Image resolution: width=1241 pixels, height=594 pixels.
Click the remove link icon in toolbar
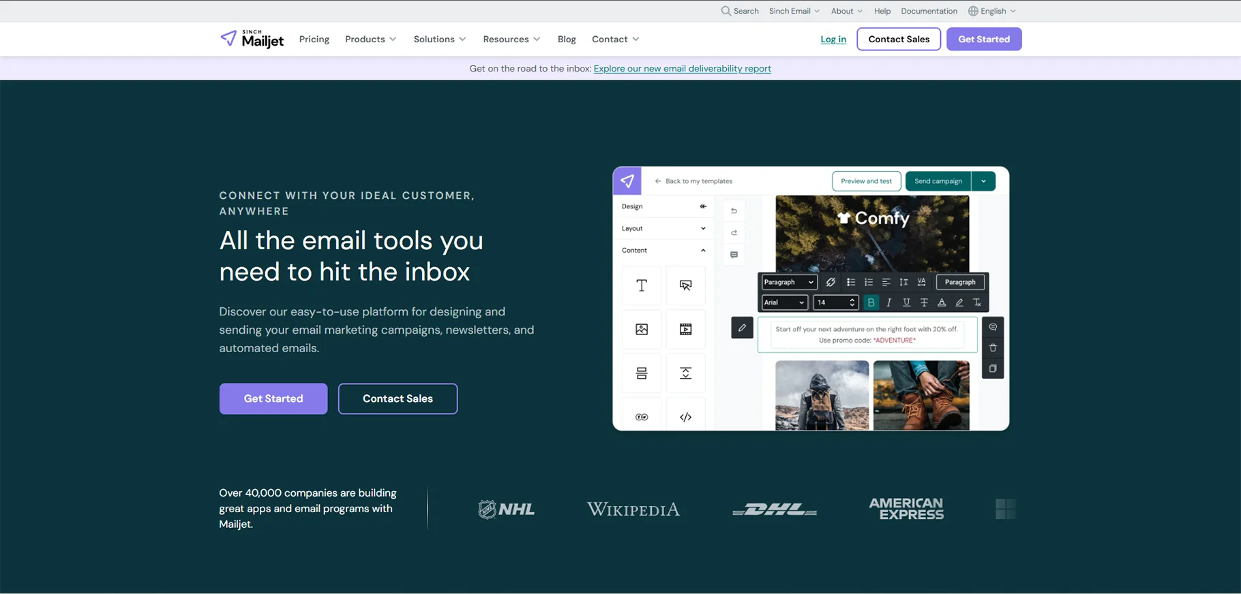click(831, 282)
